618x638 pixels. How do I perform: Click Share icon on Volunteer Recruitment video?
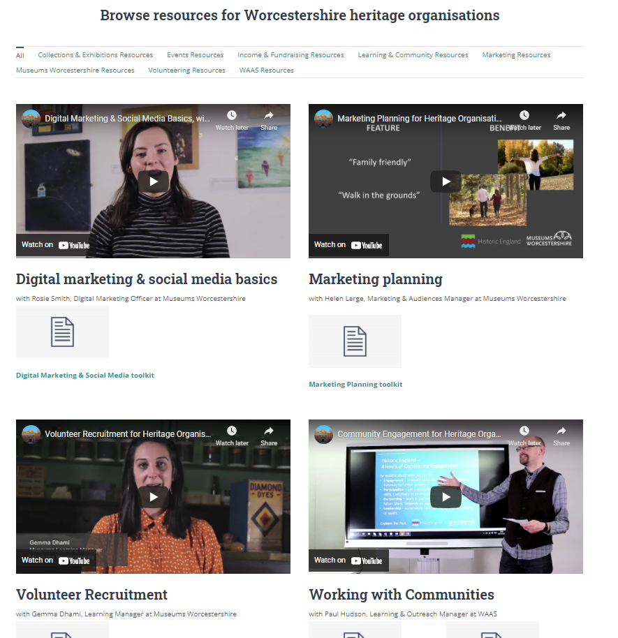coord(269,436)
